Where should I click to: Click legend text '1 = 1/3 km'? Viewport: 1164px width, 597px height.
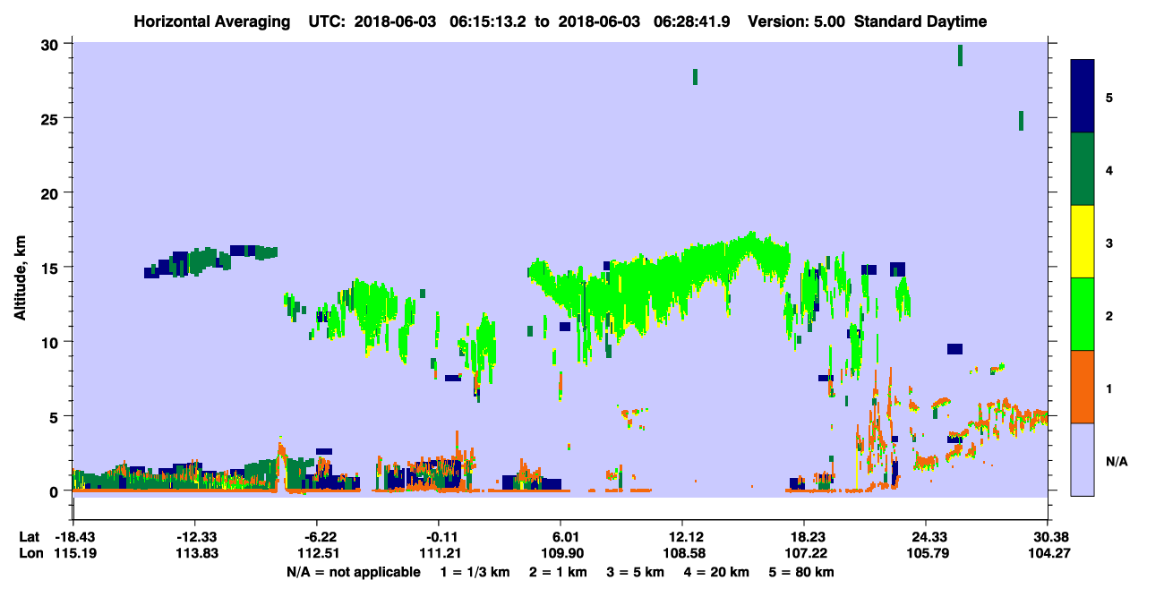point(475,572)
